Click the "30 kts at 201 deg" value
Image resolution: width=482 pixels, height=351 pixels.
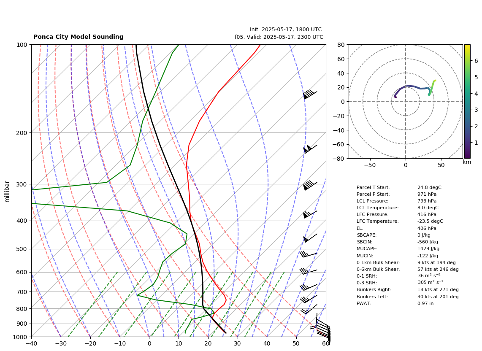438,297
